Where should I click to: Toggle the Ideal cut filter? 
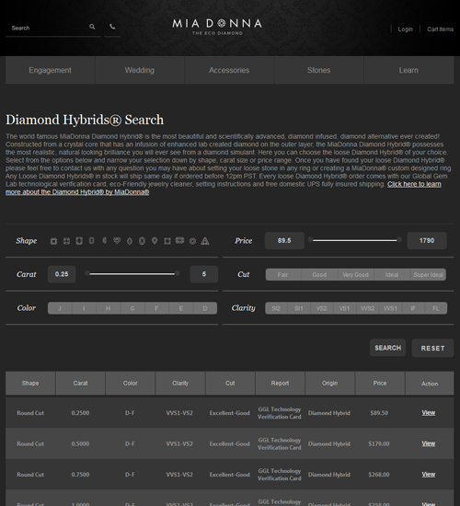tap(392, 275)
